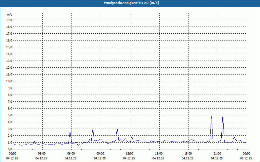Viewport: 260px width, 162px height.
Task: Click the 05.12.25 date label
Action: 246,158
